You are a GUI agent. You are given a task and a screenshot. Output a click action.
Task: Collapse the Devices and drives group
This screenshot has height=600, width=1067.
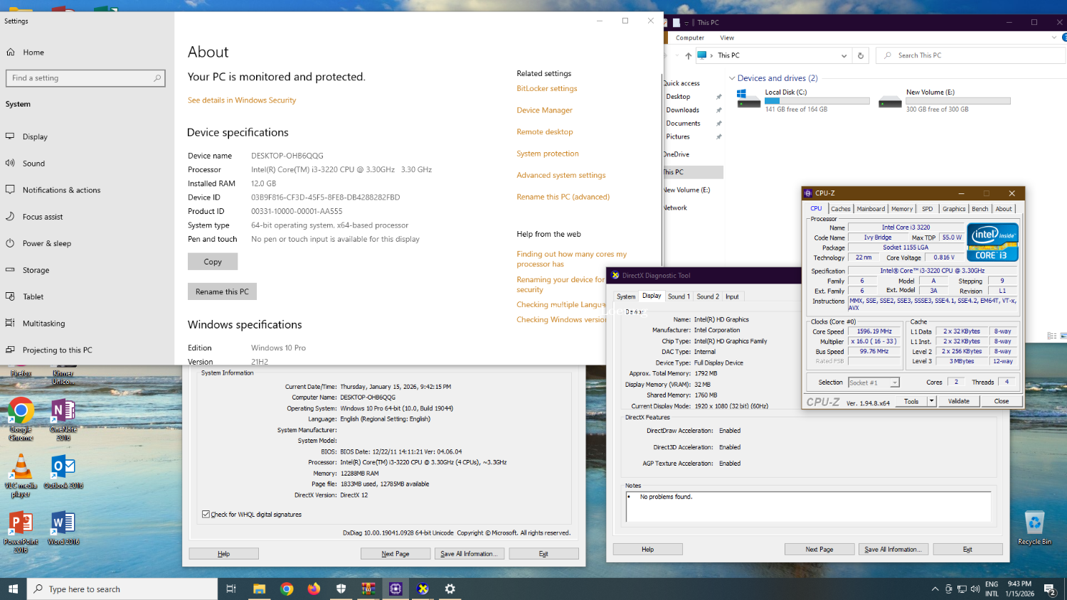coord(732,78)
